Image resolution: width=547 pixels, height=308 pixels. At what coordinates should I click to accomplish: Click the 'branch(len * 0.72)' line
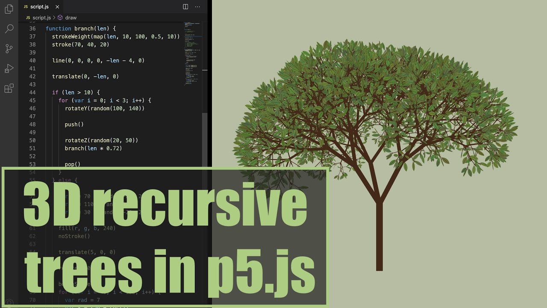click(x=94, y=148)
